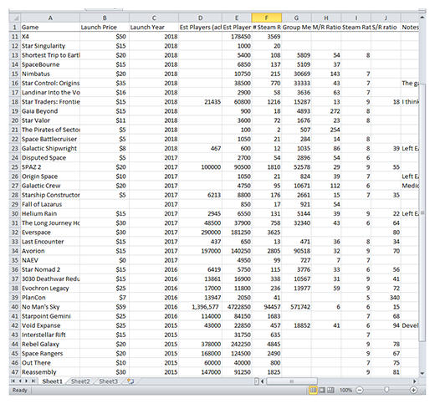Select column E header

[237, 18]
